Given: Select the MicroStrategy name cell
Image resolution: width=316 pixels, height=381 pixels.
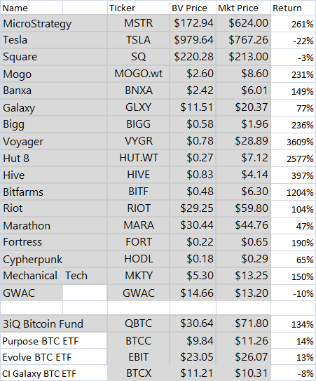Looking at the screenshot, I should click(54, 23).
